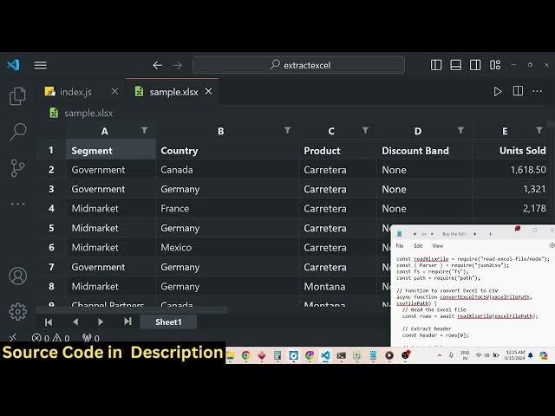Open the Search view in activity bar
This screenshot has height=416, width=555.
point(17,132)
